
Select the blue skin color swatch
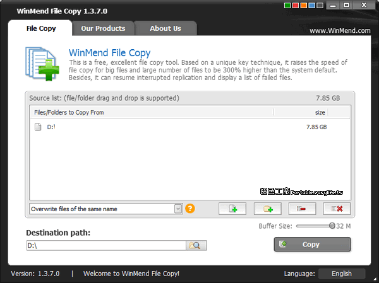tap(312, 5)
